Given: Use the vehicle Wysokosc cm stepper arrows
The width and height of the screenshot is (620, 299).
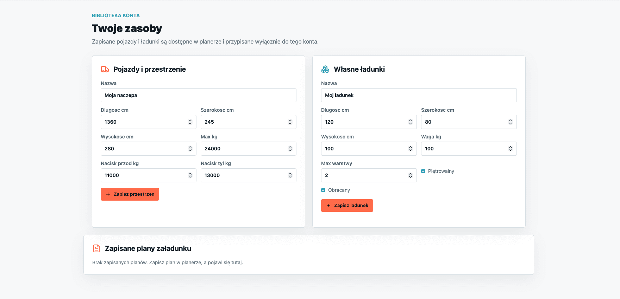Looking at the screenshot, I should 190,149.
